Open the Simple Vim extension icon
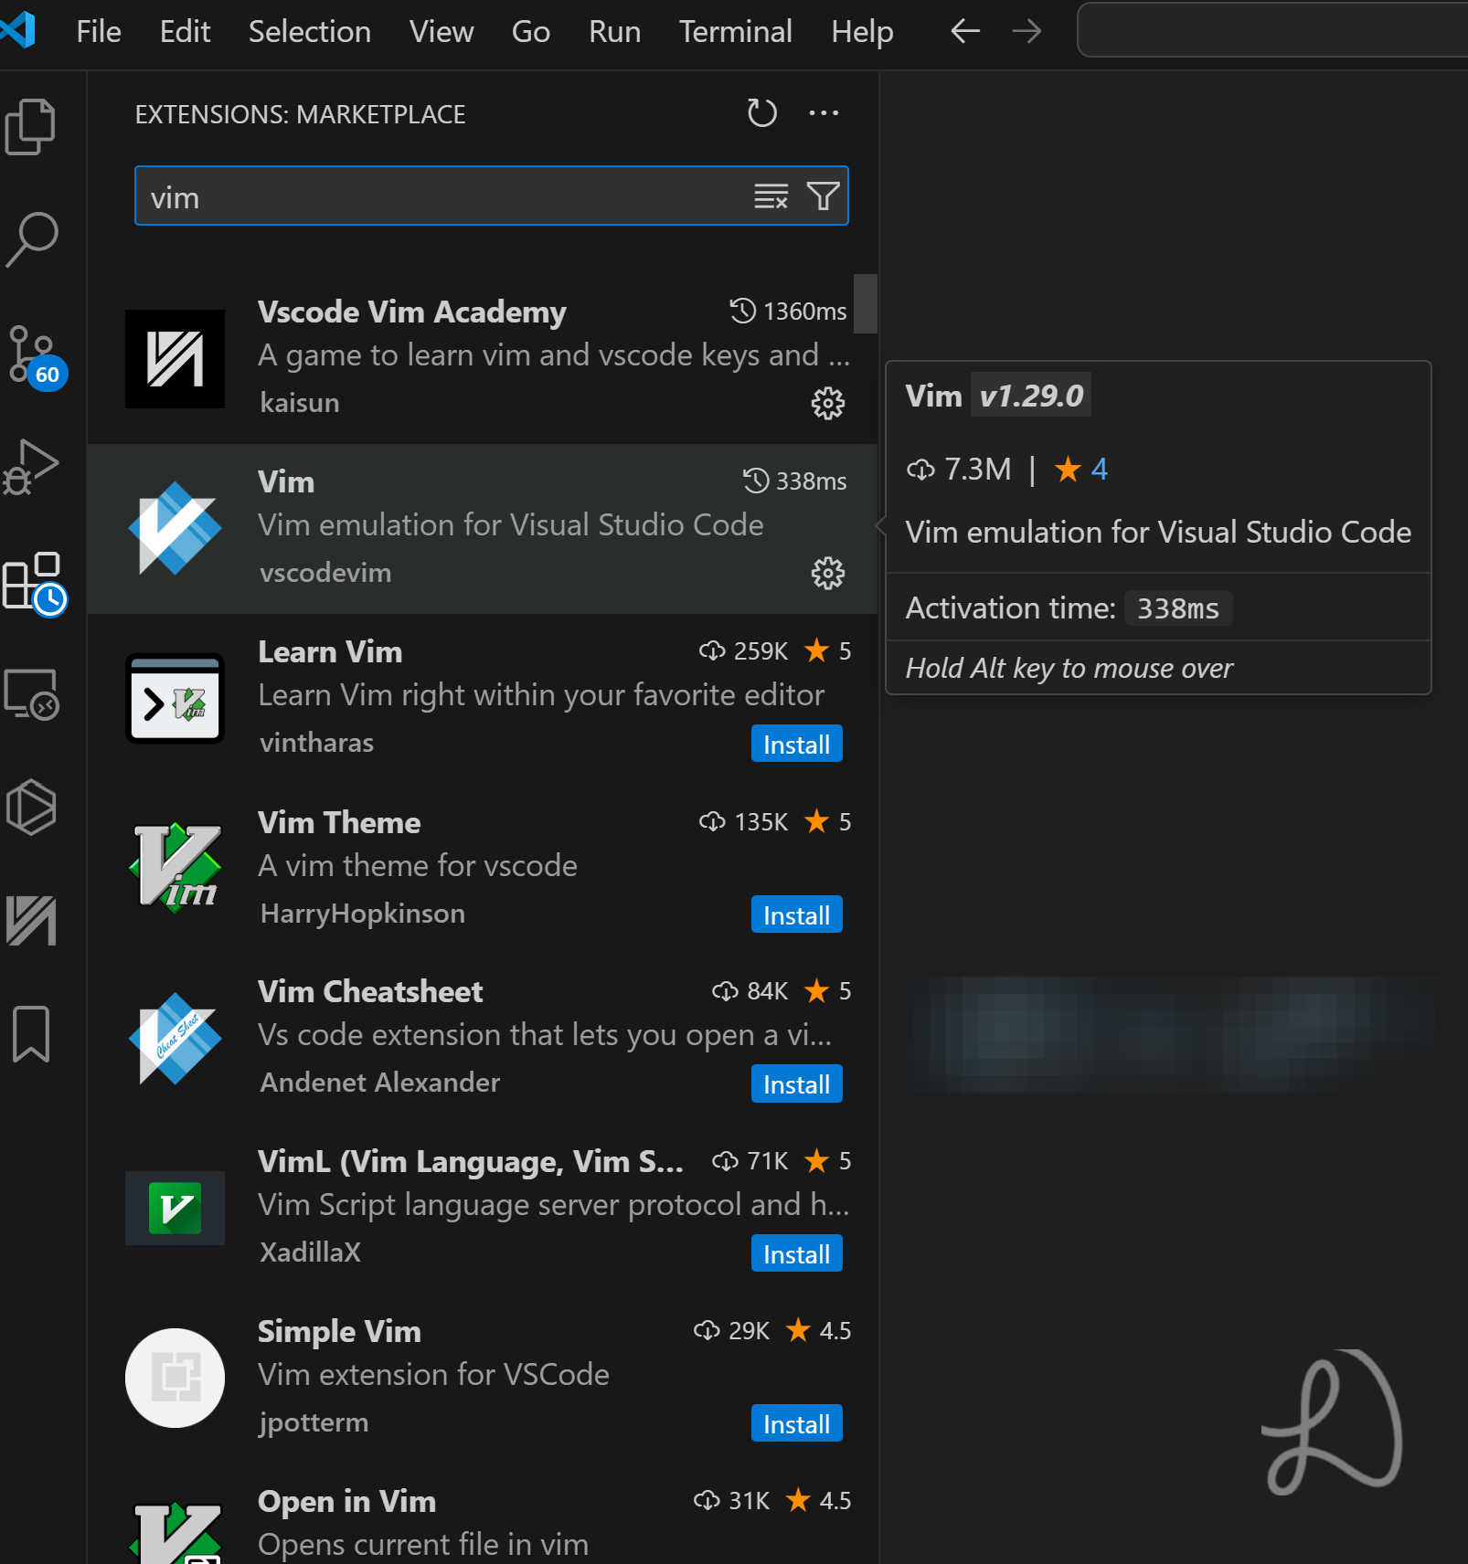Viewport: 1468px width, 1564px height. point(175,1378)
